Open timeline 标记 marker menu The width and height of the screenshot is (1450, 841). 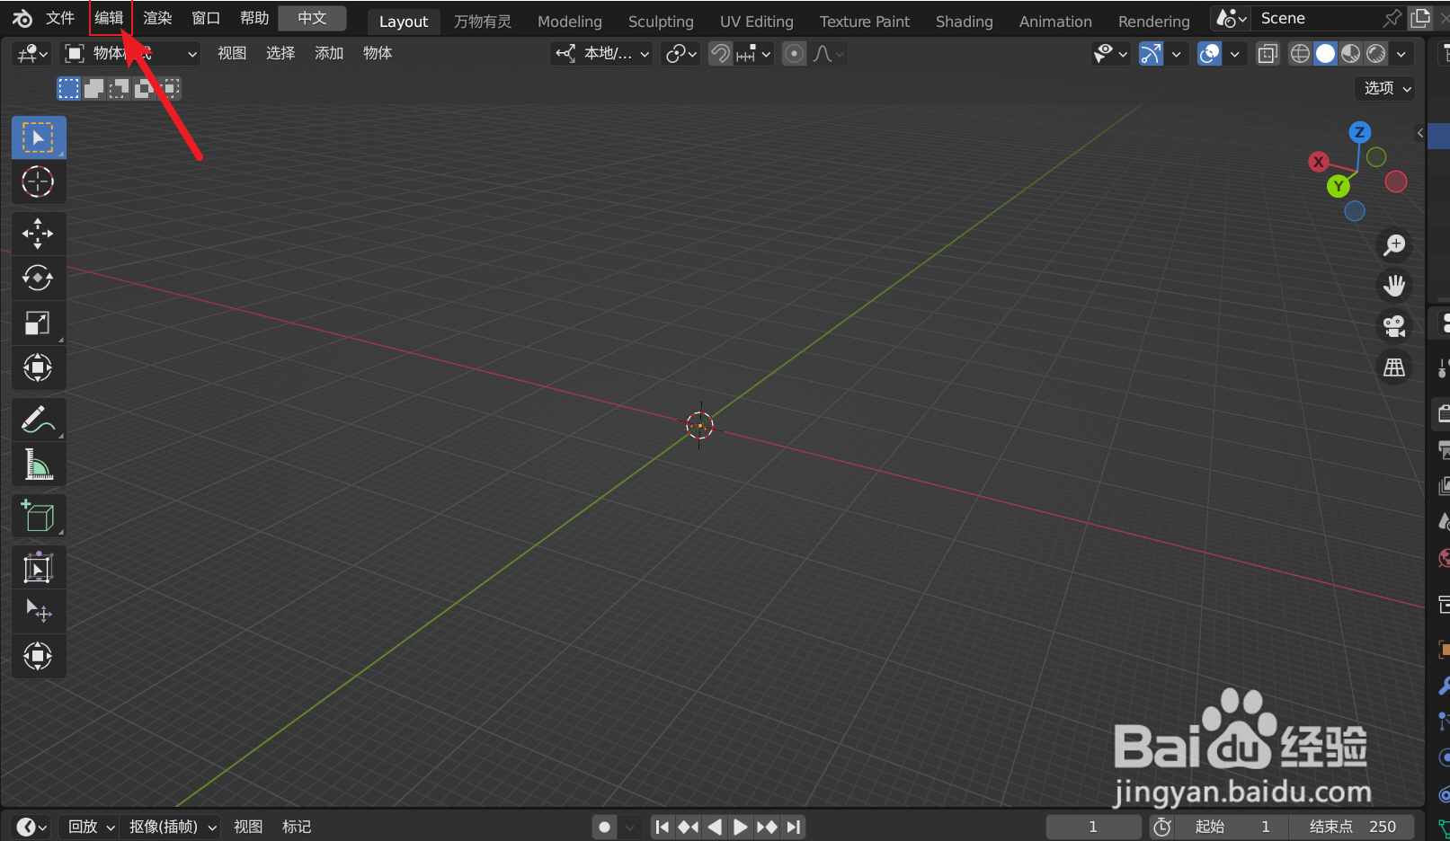click(x=297, y=827)
